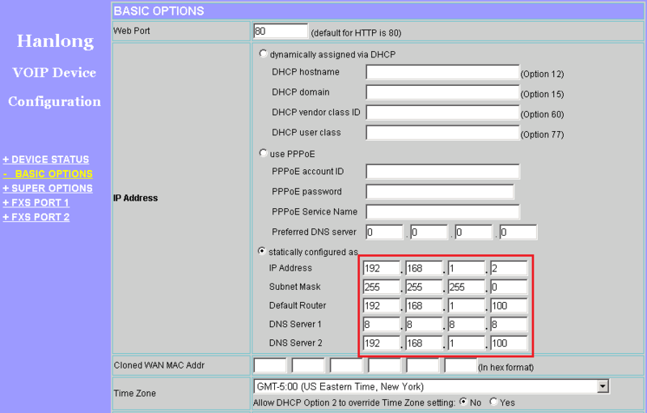The image size is (647, 413).
Task: Open the DEVICE STATUS menu link
Action: point(46,160)
